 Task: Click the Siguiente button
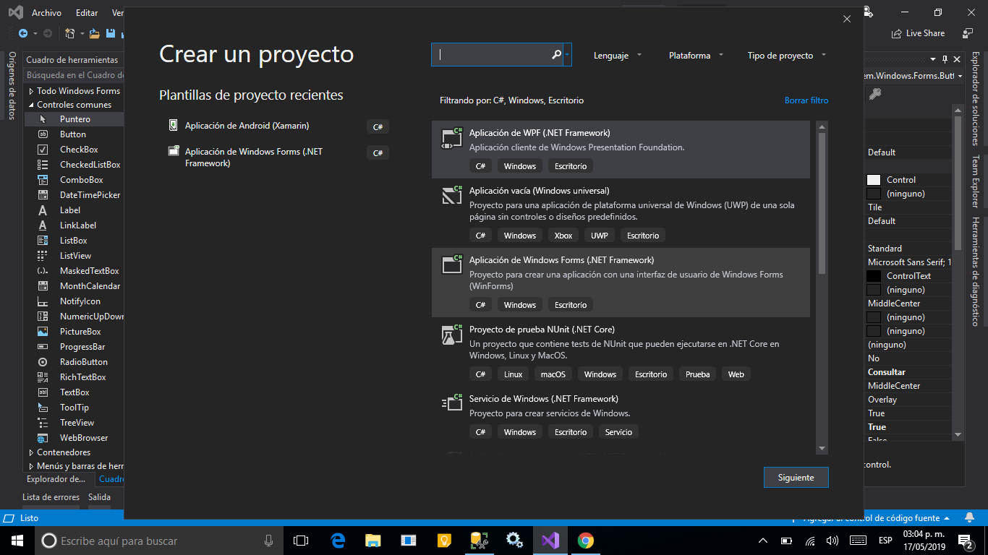796,477
